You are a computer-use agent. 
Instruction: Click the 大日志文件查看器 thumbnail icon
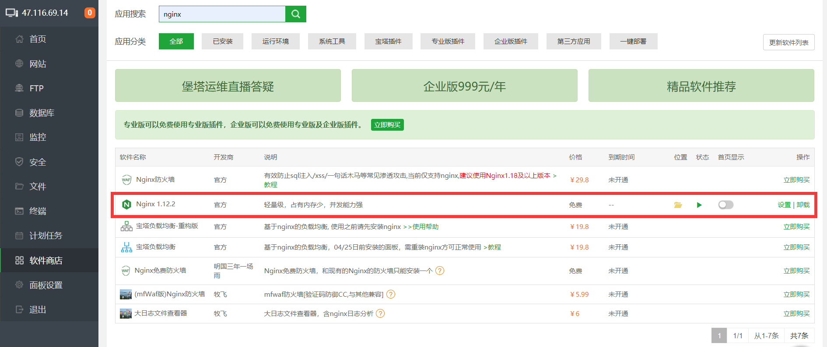click(x=126, y=313)
